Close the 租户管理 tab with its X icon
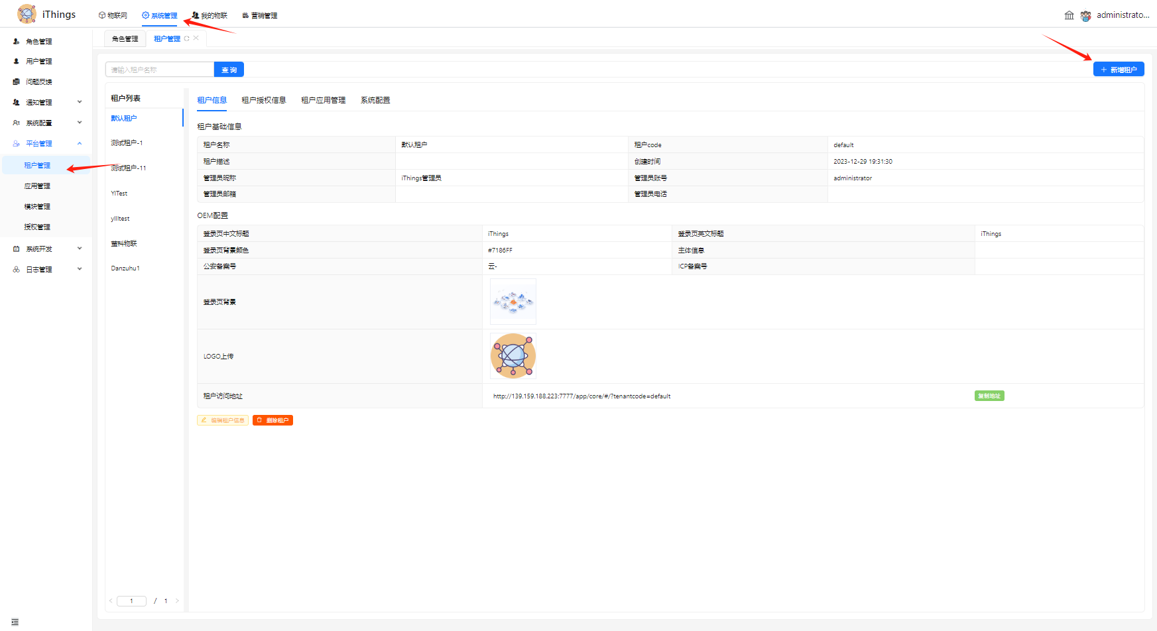 pos(196,38)
